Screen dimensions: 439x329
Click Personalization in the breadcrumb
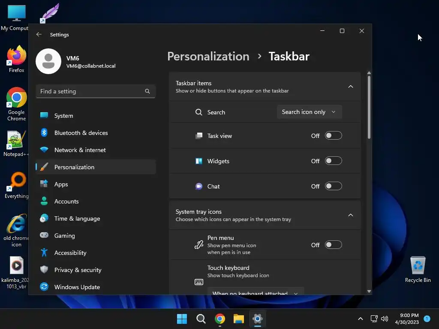click(208, 56)
